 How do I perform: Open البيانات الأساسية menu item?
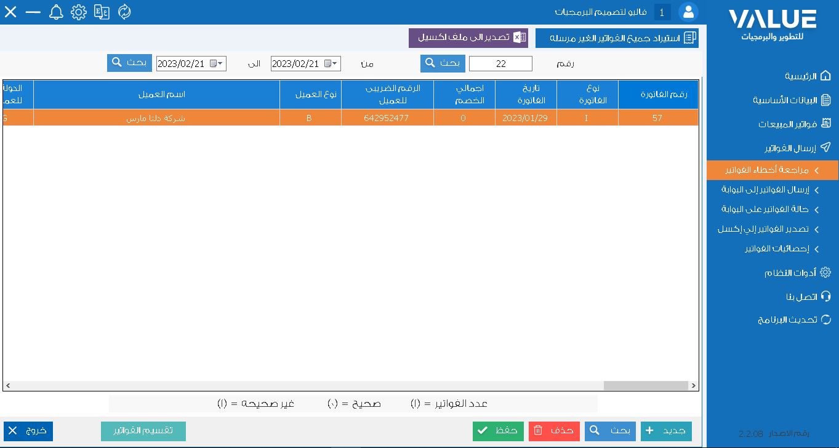coord(792,100)
